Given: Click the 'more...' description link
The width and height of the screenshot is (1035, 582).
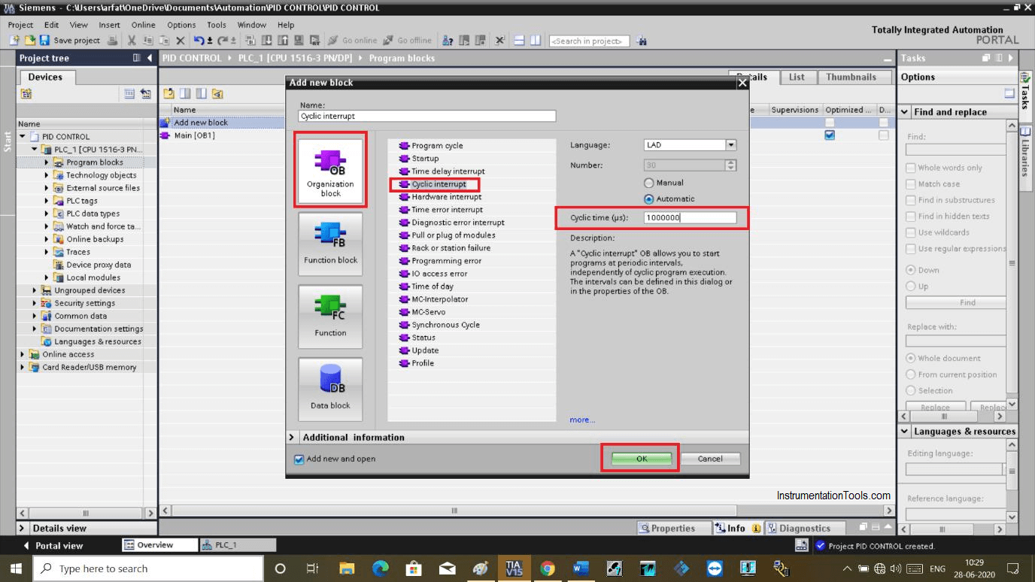Looking at the screenshot, I should point(582,420).
